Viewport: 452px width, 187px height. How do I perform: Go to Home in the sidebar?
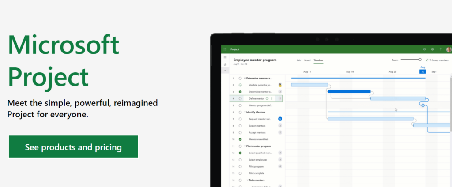pos(225,64)
